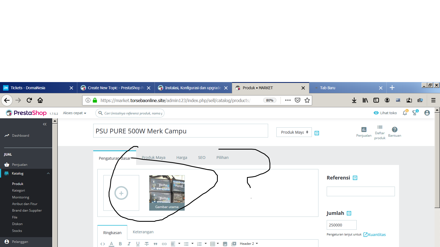Switch to the SEO tab
Image resolution: width=440 pixels, height=247 pixels.
[x=202, y=158]
